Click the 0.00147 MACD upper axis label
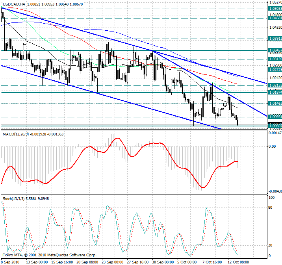 pyautogui.click(x=275, y=133)
